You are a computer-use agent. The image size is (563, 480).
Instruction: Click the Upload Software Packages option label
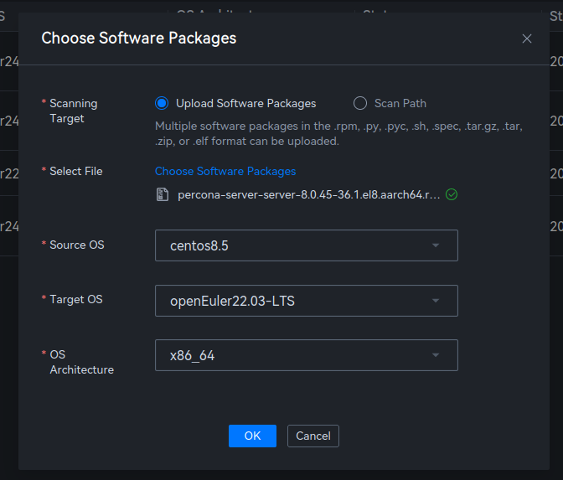tap(245, 103)
